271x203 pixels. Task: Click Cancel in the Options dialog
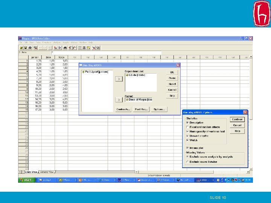(x=237, y=125)
